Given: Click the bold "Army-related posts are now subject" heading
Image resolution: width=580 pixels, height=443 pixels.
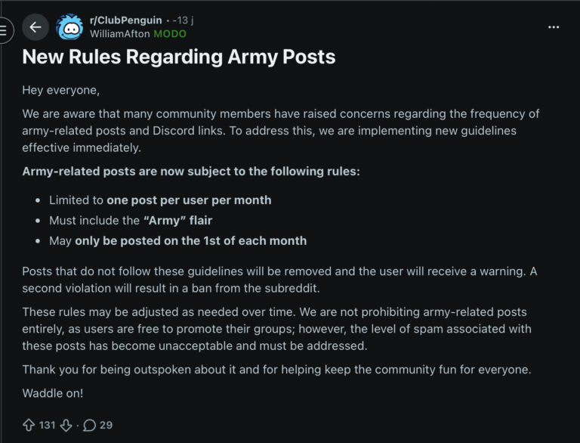Looking at the screenshot, I should (x=191, y=171).
